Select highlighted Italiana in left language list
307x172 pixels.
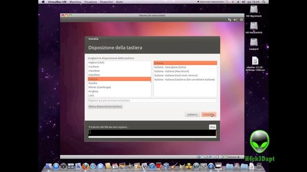(x=119, y=79)
